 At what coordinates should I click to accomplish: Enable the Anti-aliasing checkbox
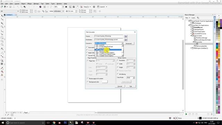pyautogui.click(x=118, y=74)
